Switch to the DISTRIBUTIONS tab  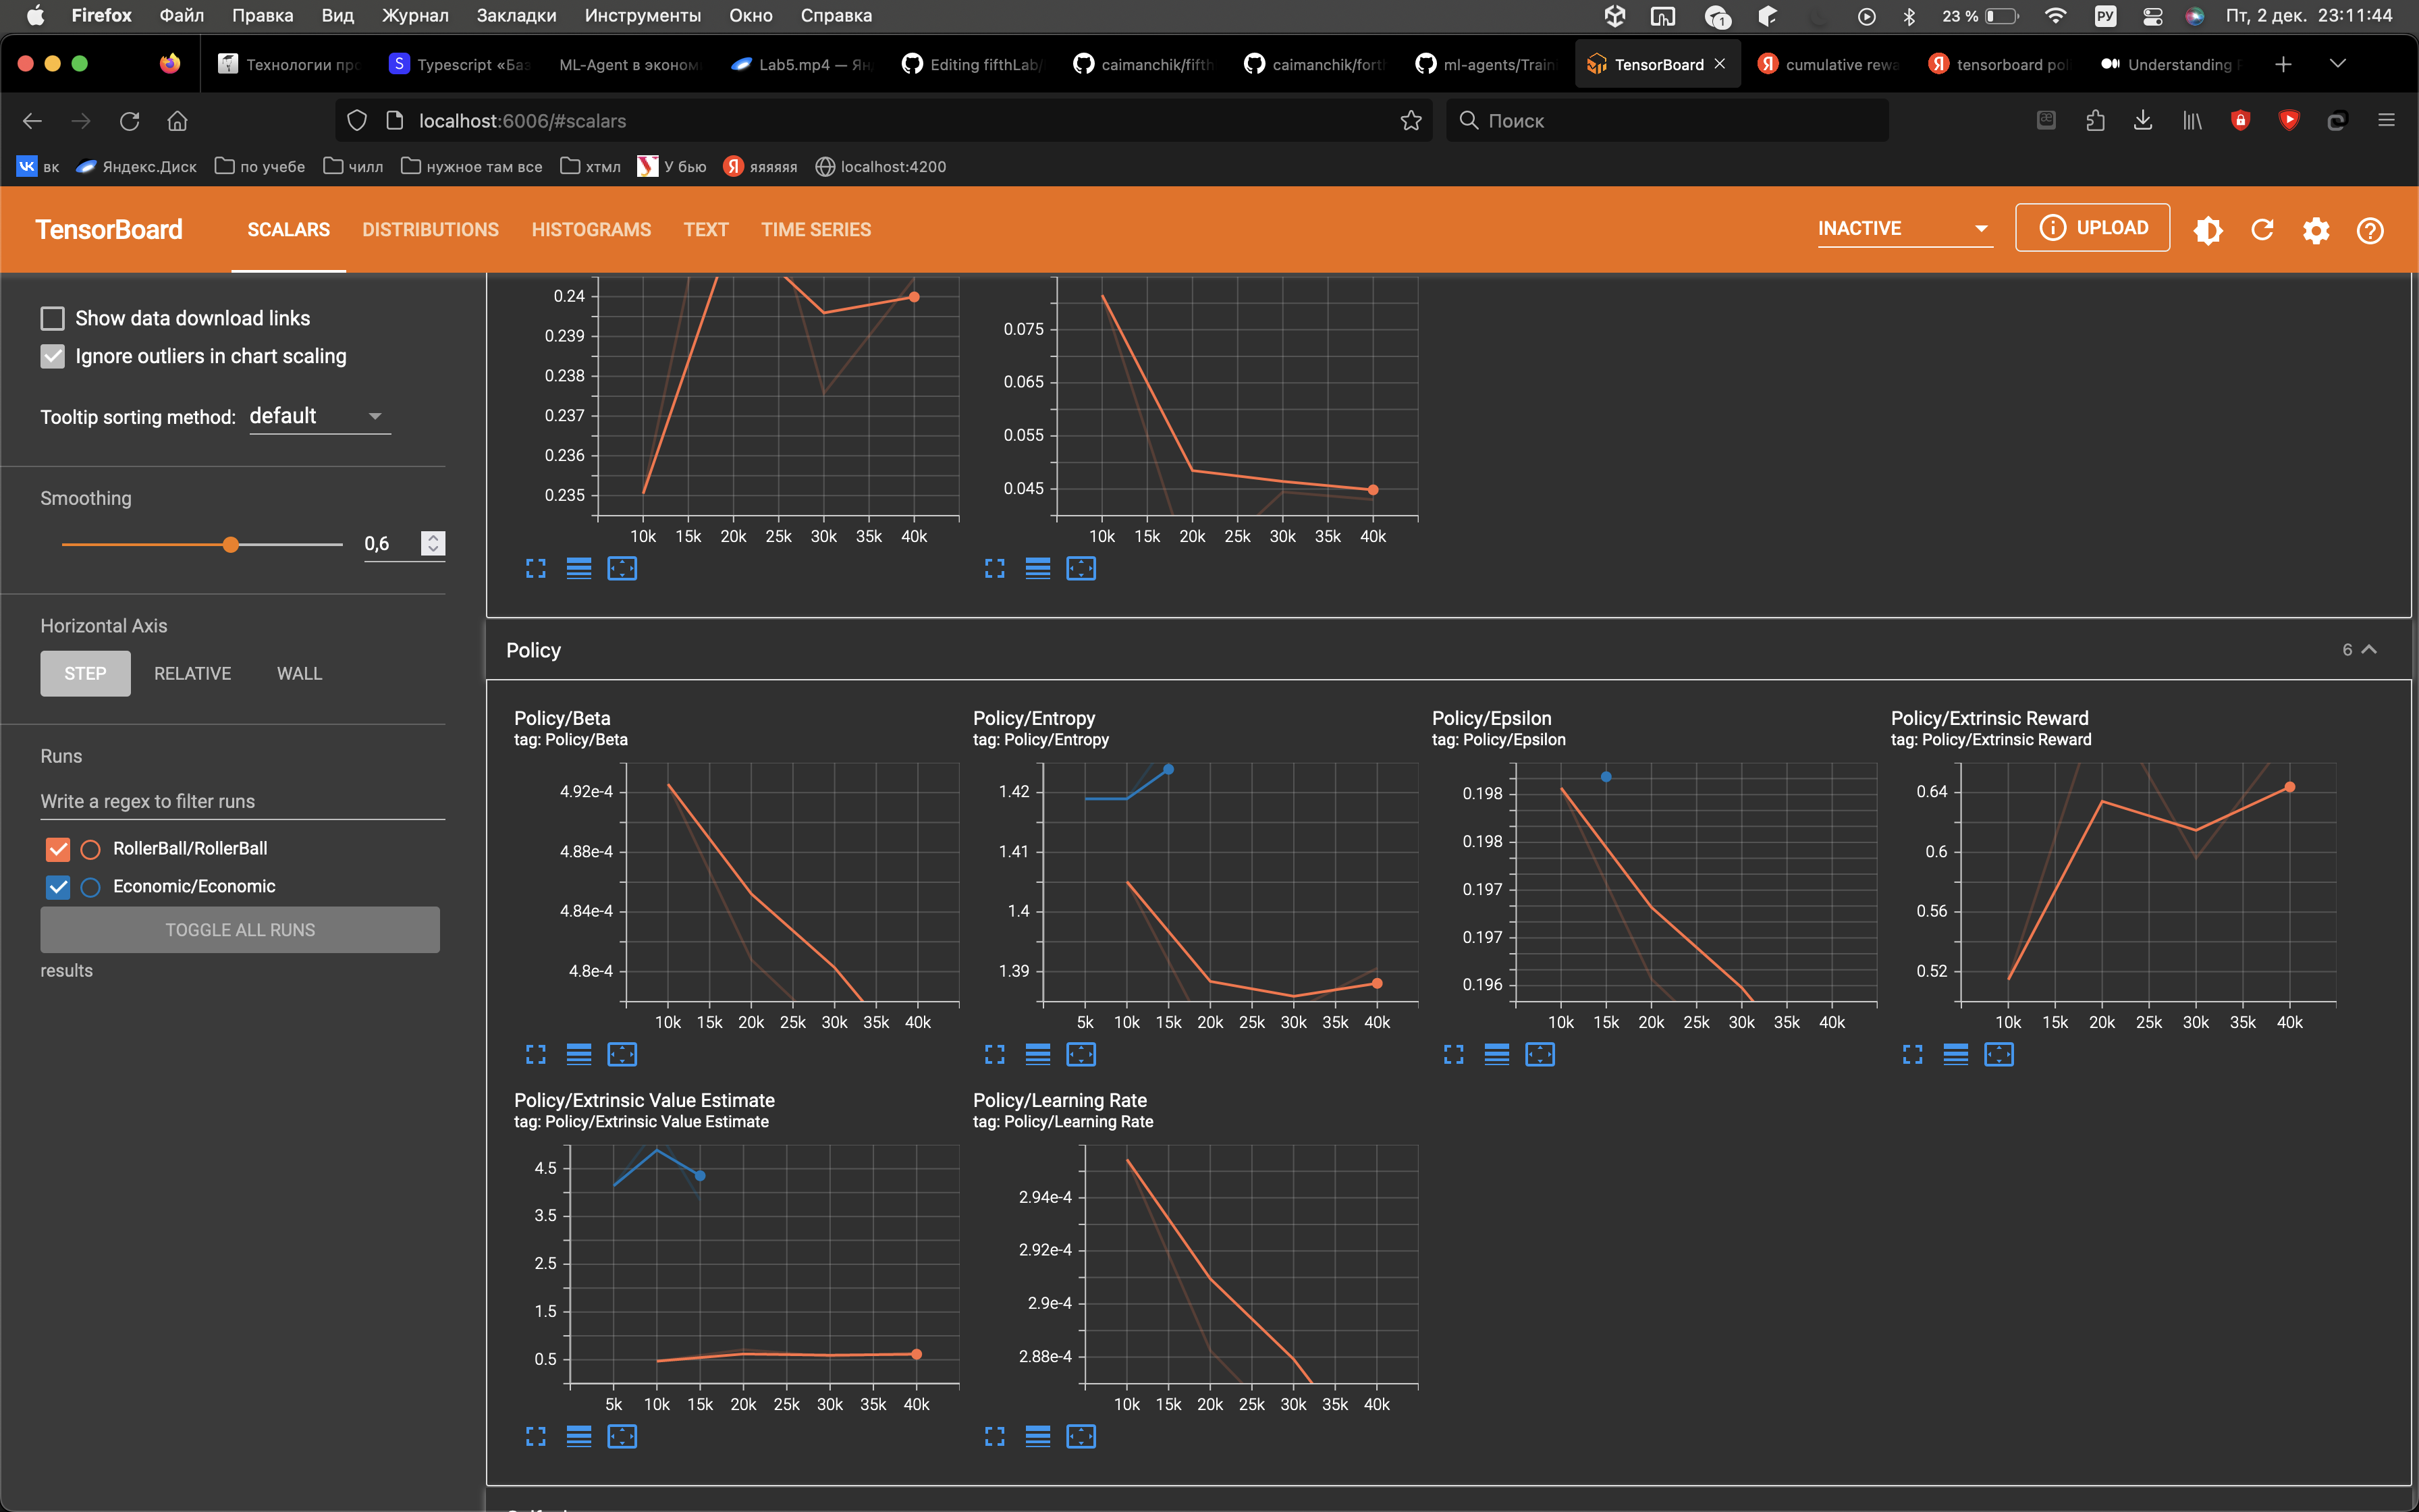pyautogui.click(x=430, y=229)
